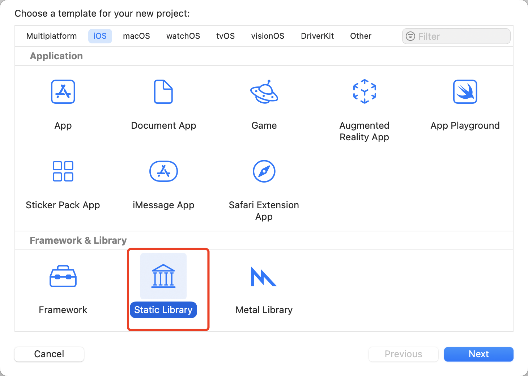Viewport: 528px width, 376px height.
Task: Choose the Safari Extension App compass icon
Action: click(x=264, y=171)
